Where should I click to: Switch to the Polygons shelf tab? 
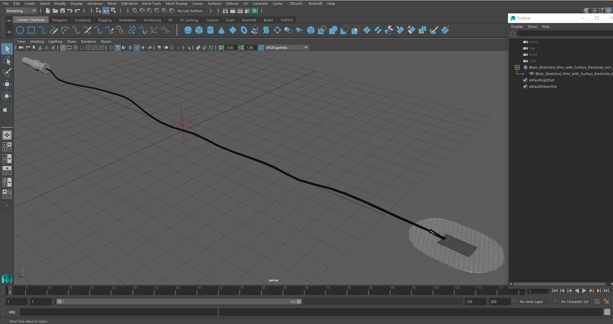pos(60,20)
